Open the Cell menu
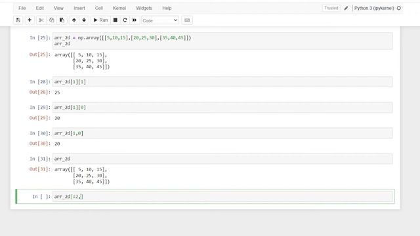 (x=99, y=8)
